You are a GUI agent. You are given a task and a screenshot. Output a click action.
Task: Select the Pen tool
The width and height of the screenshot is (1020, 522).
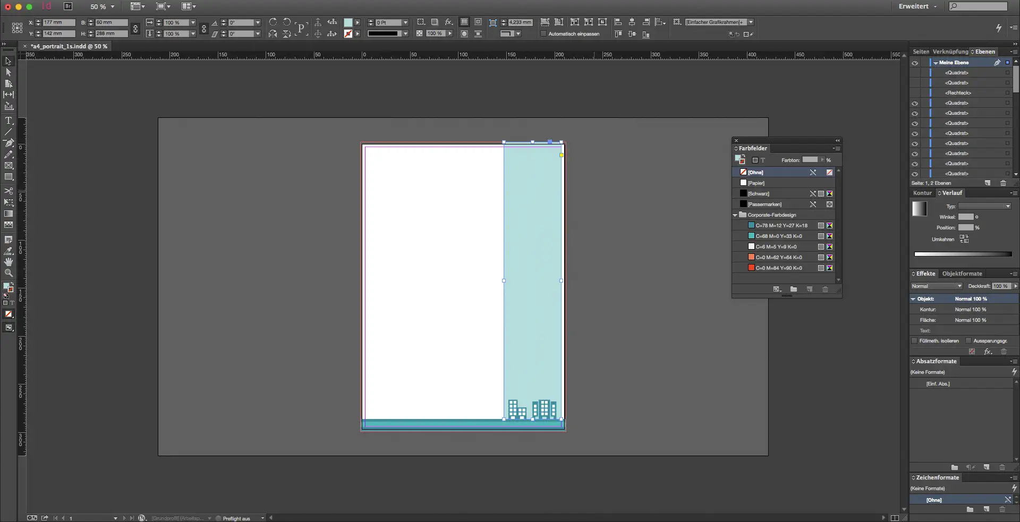coord(8,143)
